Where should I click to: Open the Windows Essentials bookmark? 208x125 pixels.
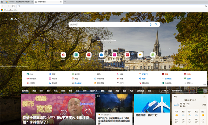tap(9, 10)
